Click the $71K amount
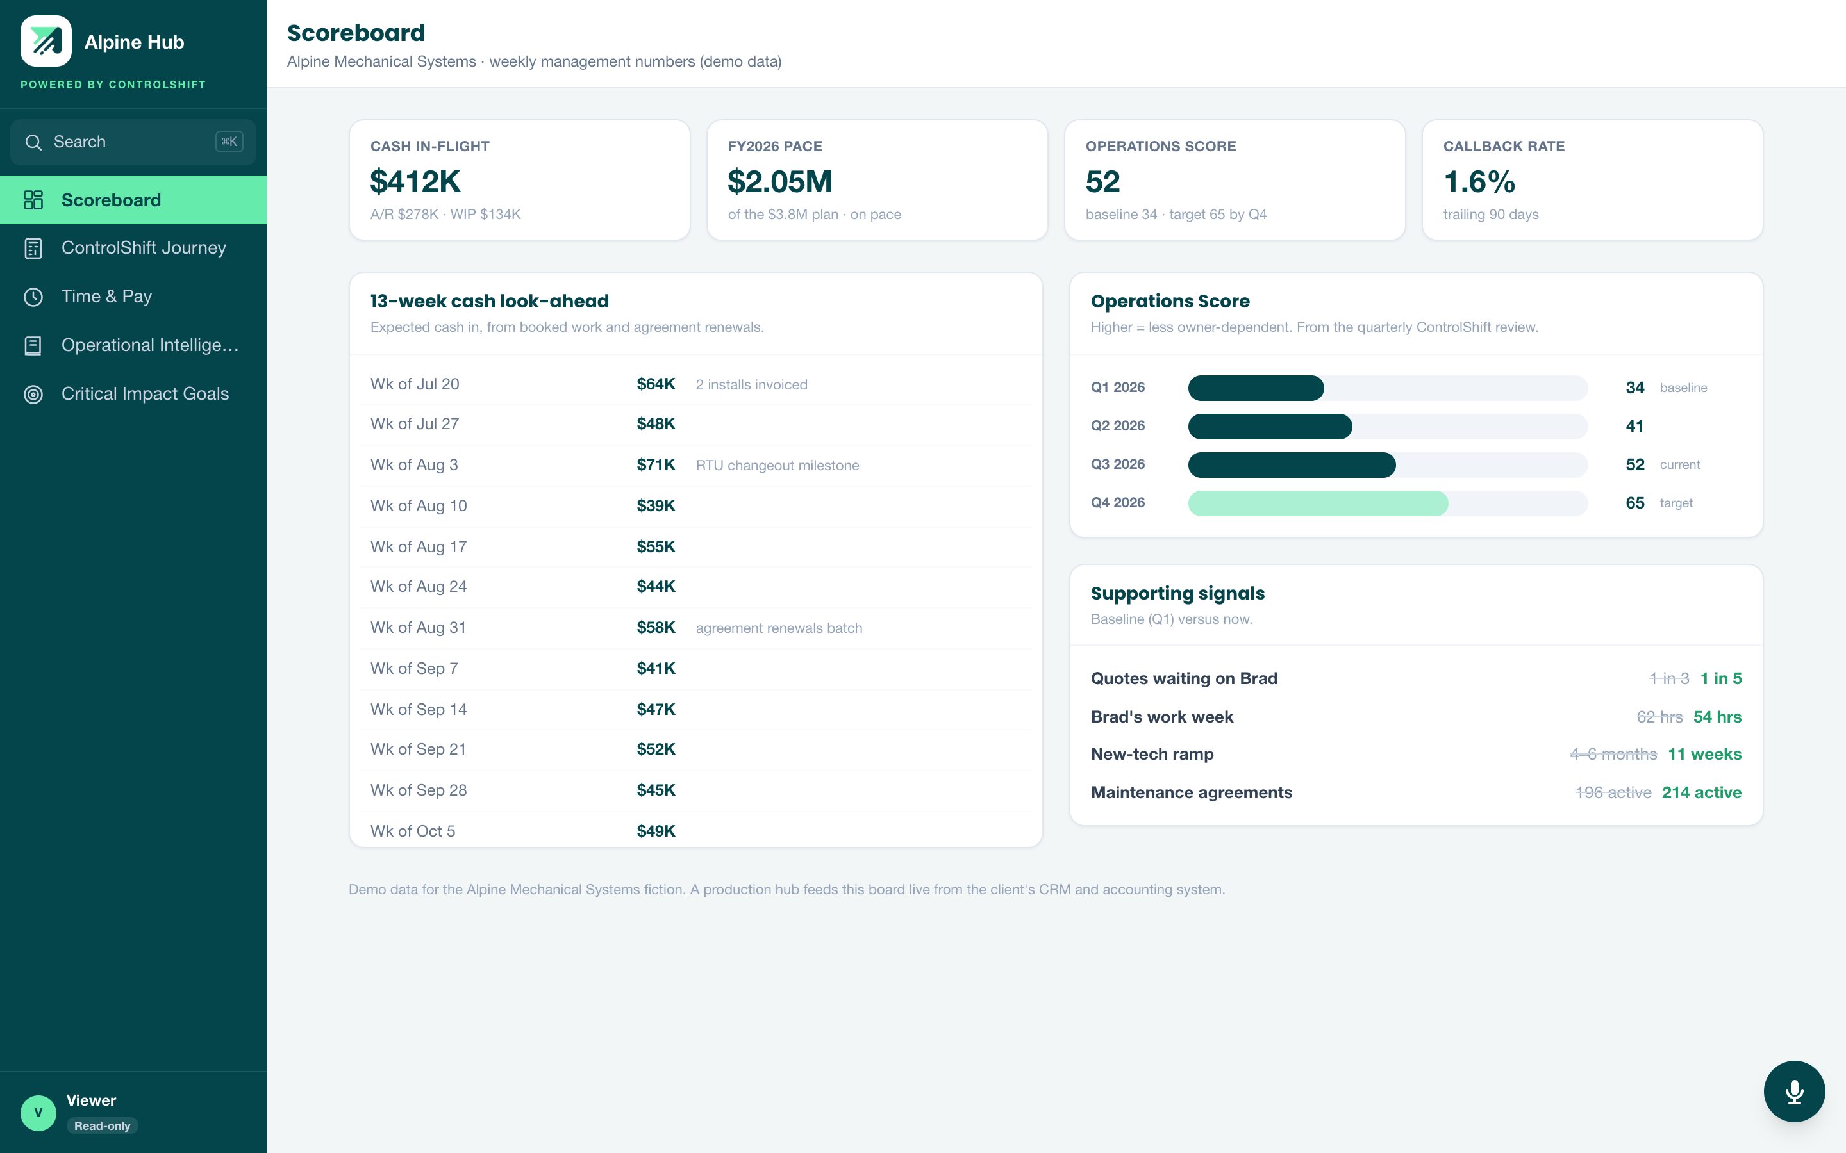Screen dimensions: 1846x1153 click(x=656, y=465)
